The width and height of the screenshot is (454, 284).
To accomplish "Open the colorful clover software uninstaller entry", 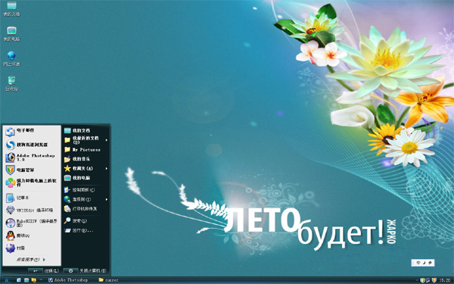I will [x=31, y=183].
